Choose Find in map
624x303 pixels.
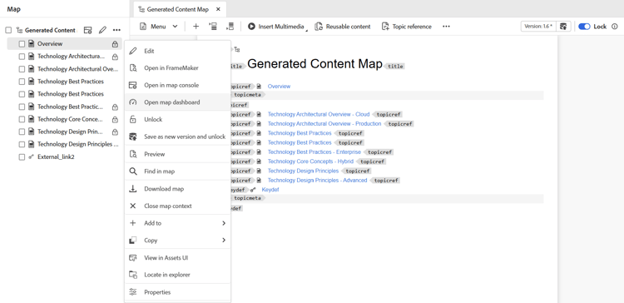tap(177, 171)
